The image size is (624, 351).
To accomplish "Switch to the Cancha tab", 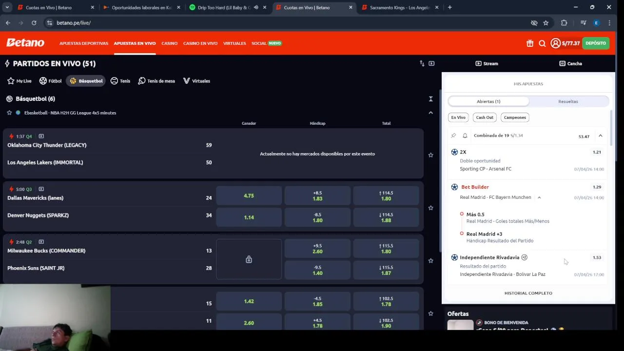I will (570, 63).
